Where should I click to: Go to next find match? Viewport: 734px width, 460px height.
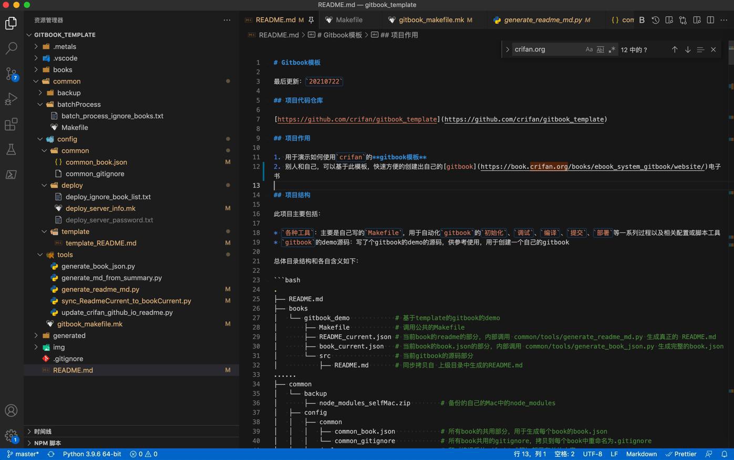pos(687,49)
